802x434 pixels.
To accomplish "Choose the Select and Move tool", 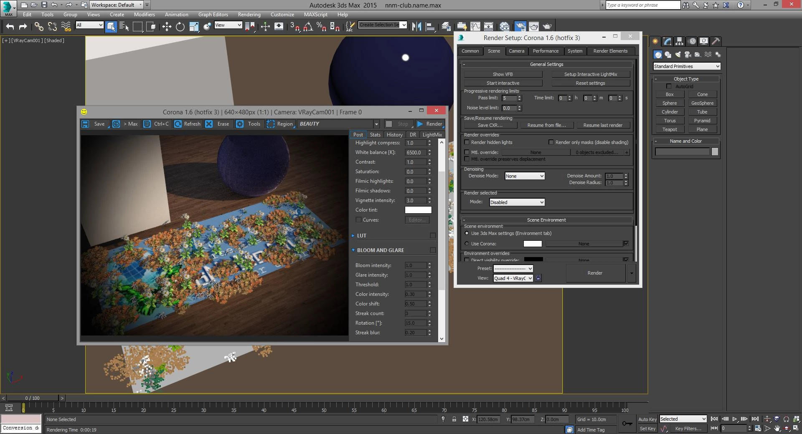I will (167, 27).
